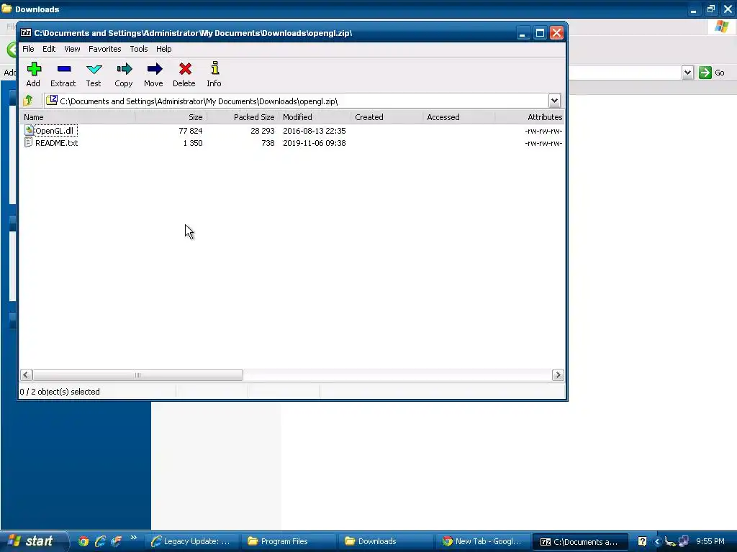Sort by the Size column header
This screenshot has width=737, height=552.
pyautogui.click(x=171, y=117)
